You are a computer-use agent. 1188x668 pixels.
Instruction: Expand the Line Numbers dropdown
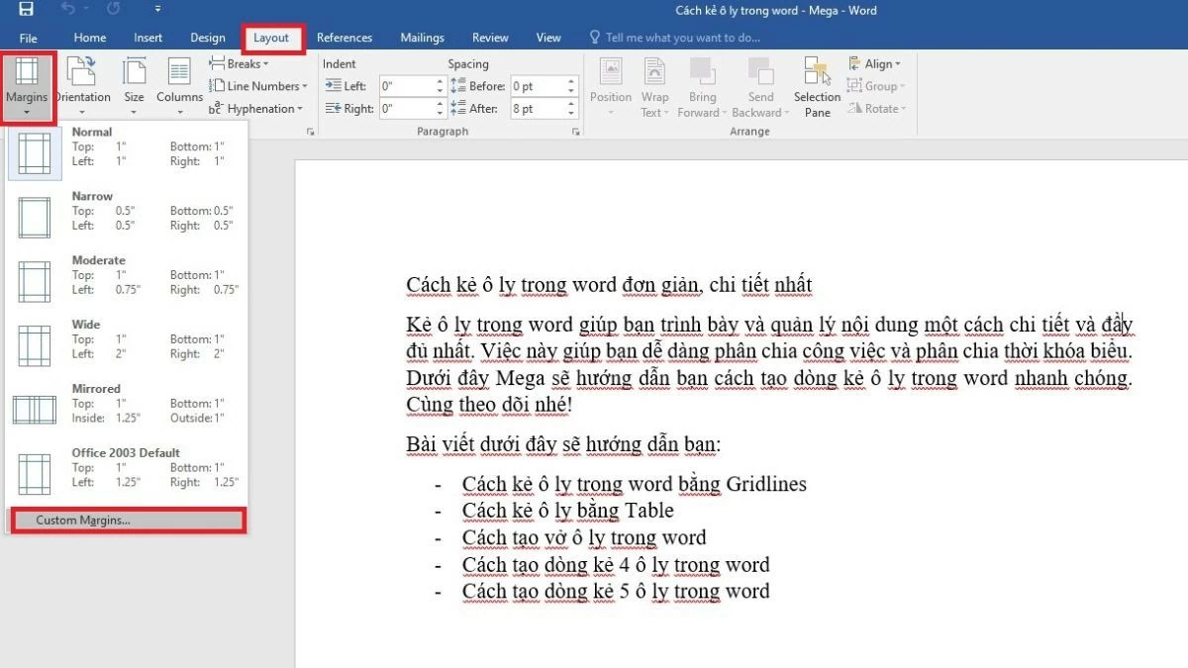coord(257,86)
